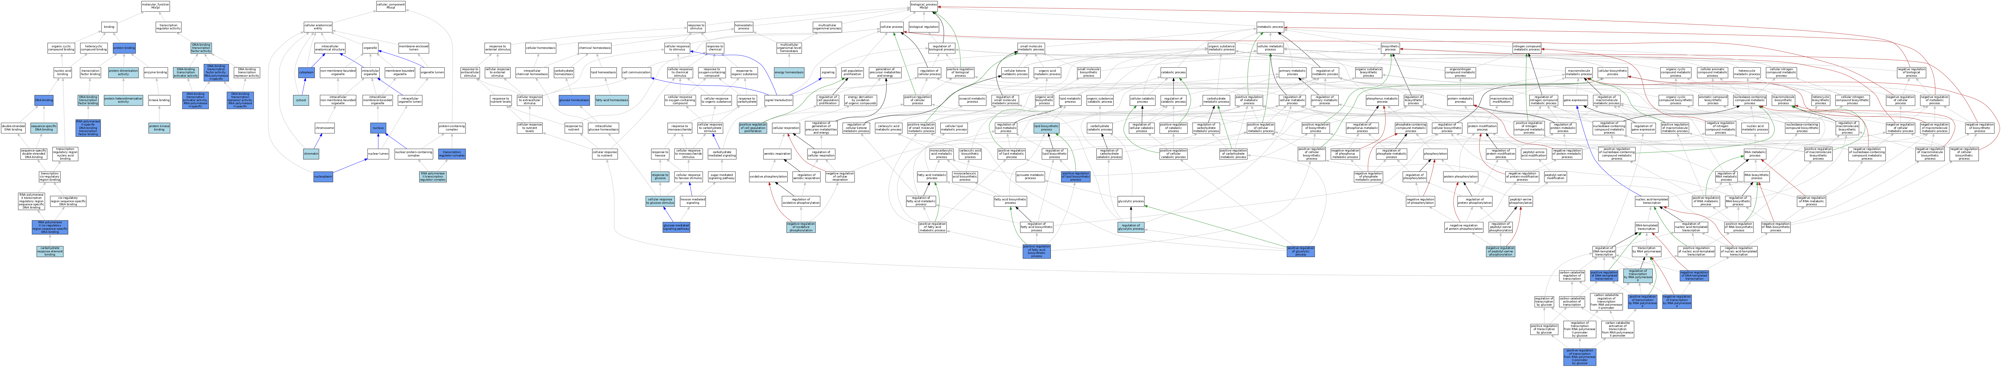The width and height of the screenshot is (2001, 367).
Task: Click 'organic cyclic compound binding' node
Action: point(61,48)
